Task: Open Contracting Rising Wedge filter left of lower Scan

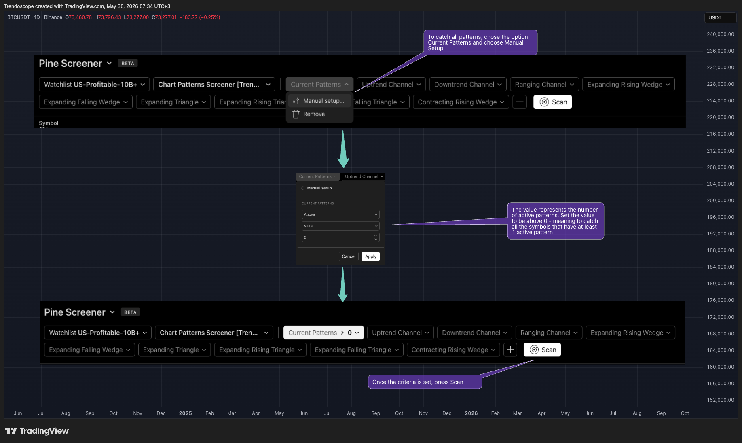Action: click(453, 350)
